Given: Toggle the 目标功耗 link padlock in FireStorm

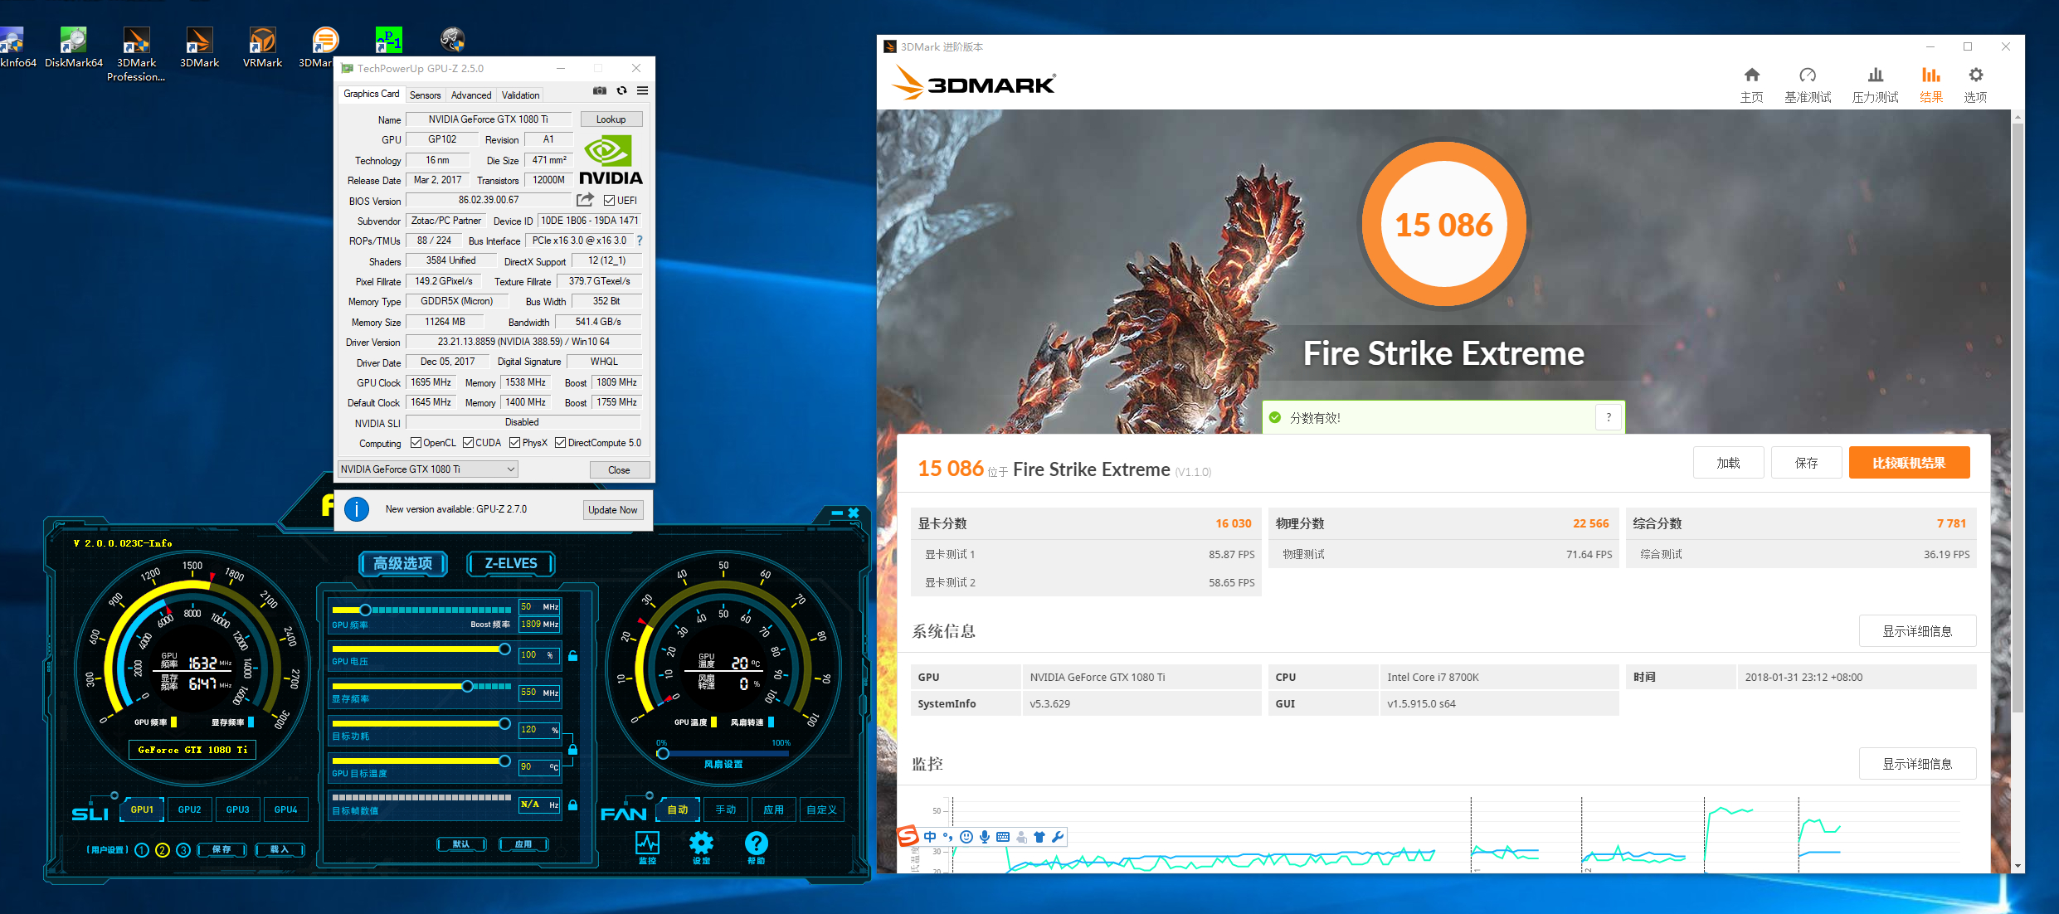Looking at the screenshot, I should (572, 749).
